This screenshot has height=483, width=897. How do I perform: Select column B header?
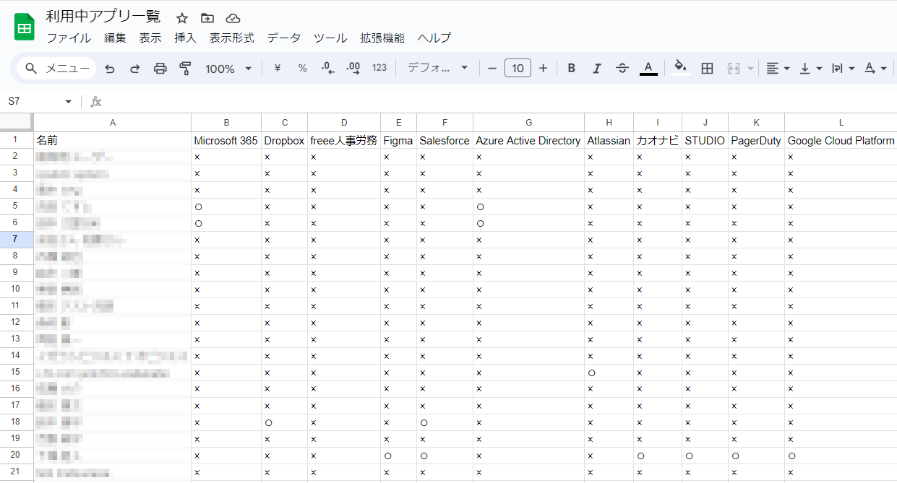click(226, 123)
